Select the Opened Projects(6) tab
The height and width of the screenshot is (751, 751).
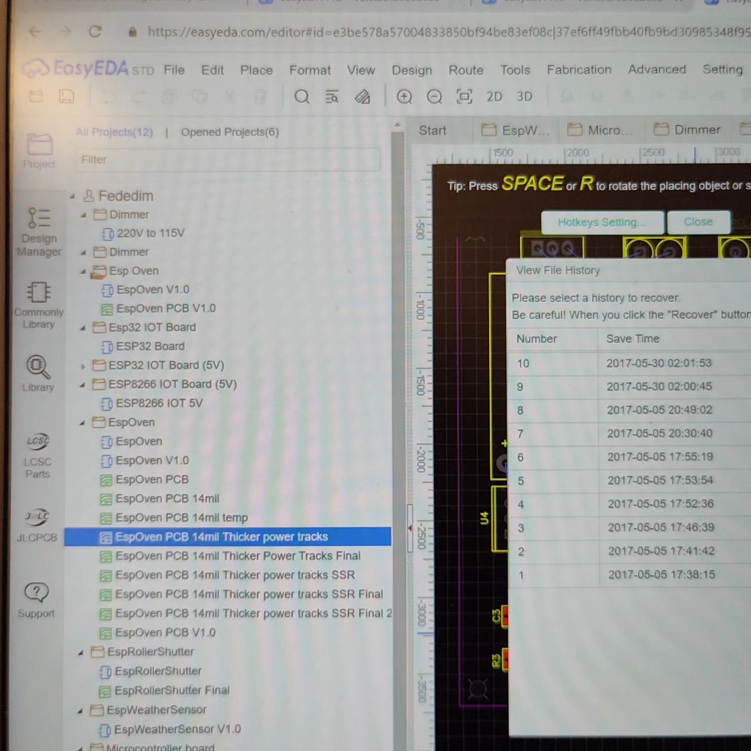click(x=230, y=132)
